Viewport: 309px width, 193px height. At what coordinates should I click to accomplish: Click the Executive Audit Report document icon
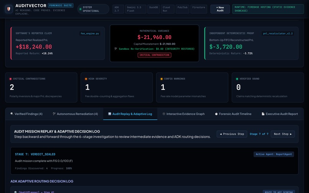pyautogui.click(x=263, y=114)
